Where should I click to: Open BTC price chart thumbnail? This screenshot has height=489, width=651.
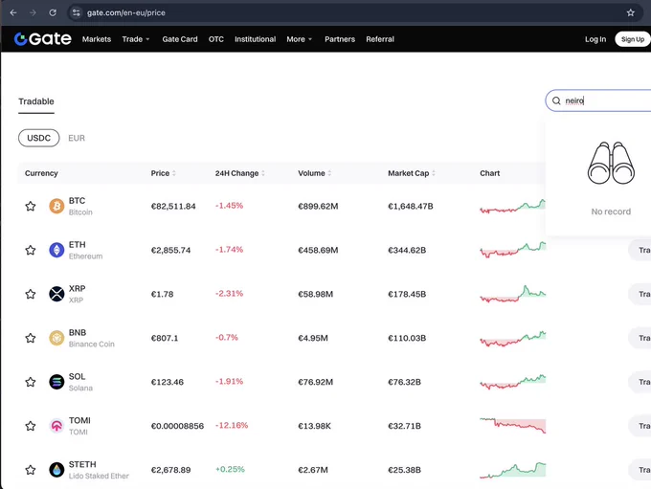513,206
